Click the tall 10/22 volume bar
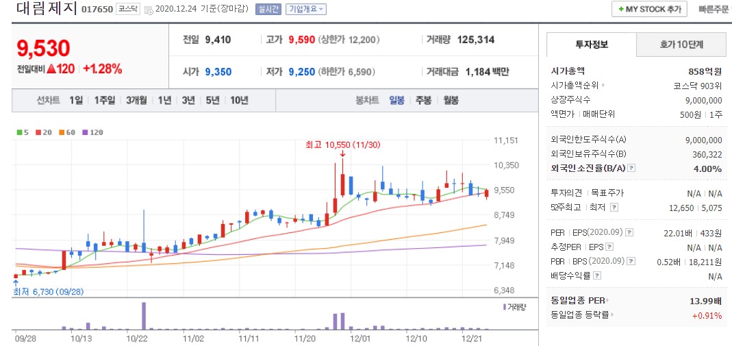This screenshot has width=732, height=346. coord(144,316)
